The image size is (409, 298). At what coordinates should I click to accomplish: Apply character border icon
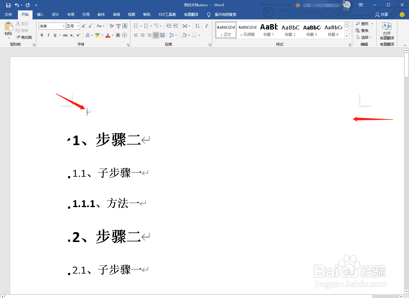(125, 26)
